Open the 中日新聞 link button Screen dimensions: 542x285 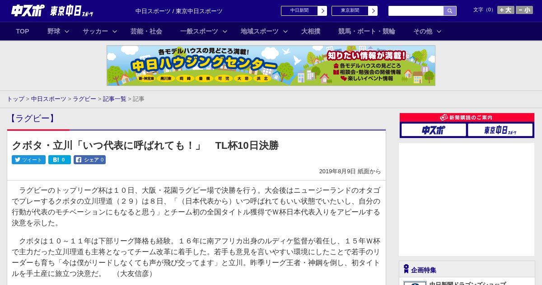pos(299,11)
